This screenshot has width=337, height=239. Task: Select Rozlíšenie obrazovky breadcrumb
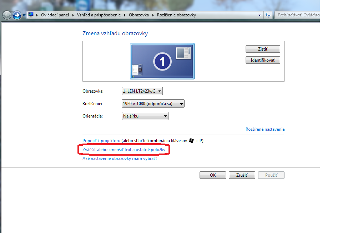[176, 15]
